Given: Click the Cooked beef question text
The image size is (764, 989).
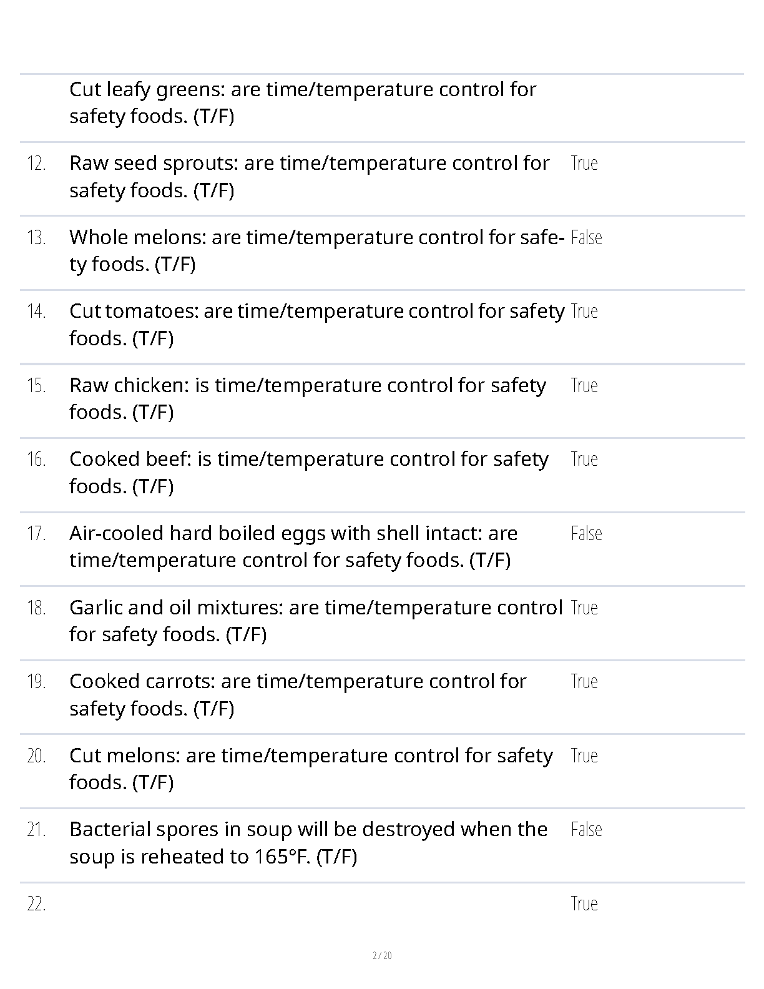Looking at the screenshot, I should click(308, 472).
